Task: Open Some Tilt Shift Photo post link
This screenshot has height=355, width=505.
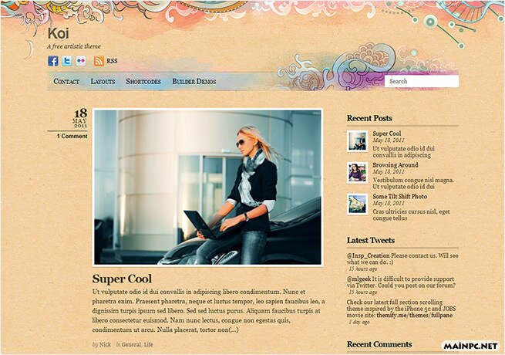Action: point(400,196)
